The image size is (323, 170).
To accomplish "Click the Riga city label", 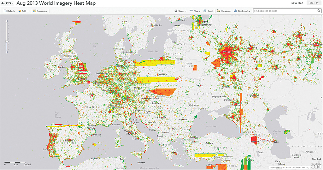I will point(174,41).
